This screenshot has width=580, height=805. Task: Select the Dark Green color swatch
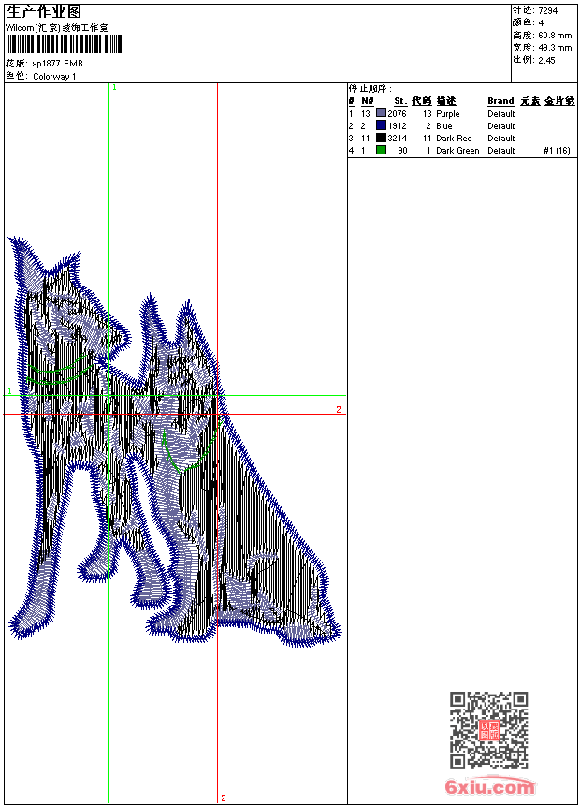point(382,150)
